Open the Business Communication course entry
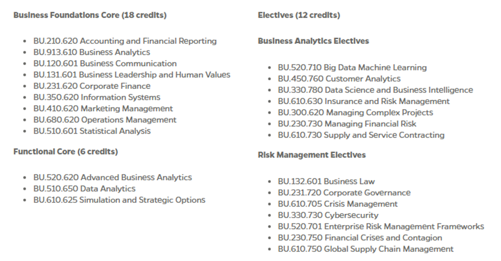Screen dimensions: 501x261 click(x=105, y=63)
